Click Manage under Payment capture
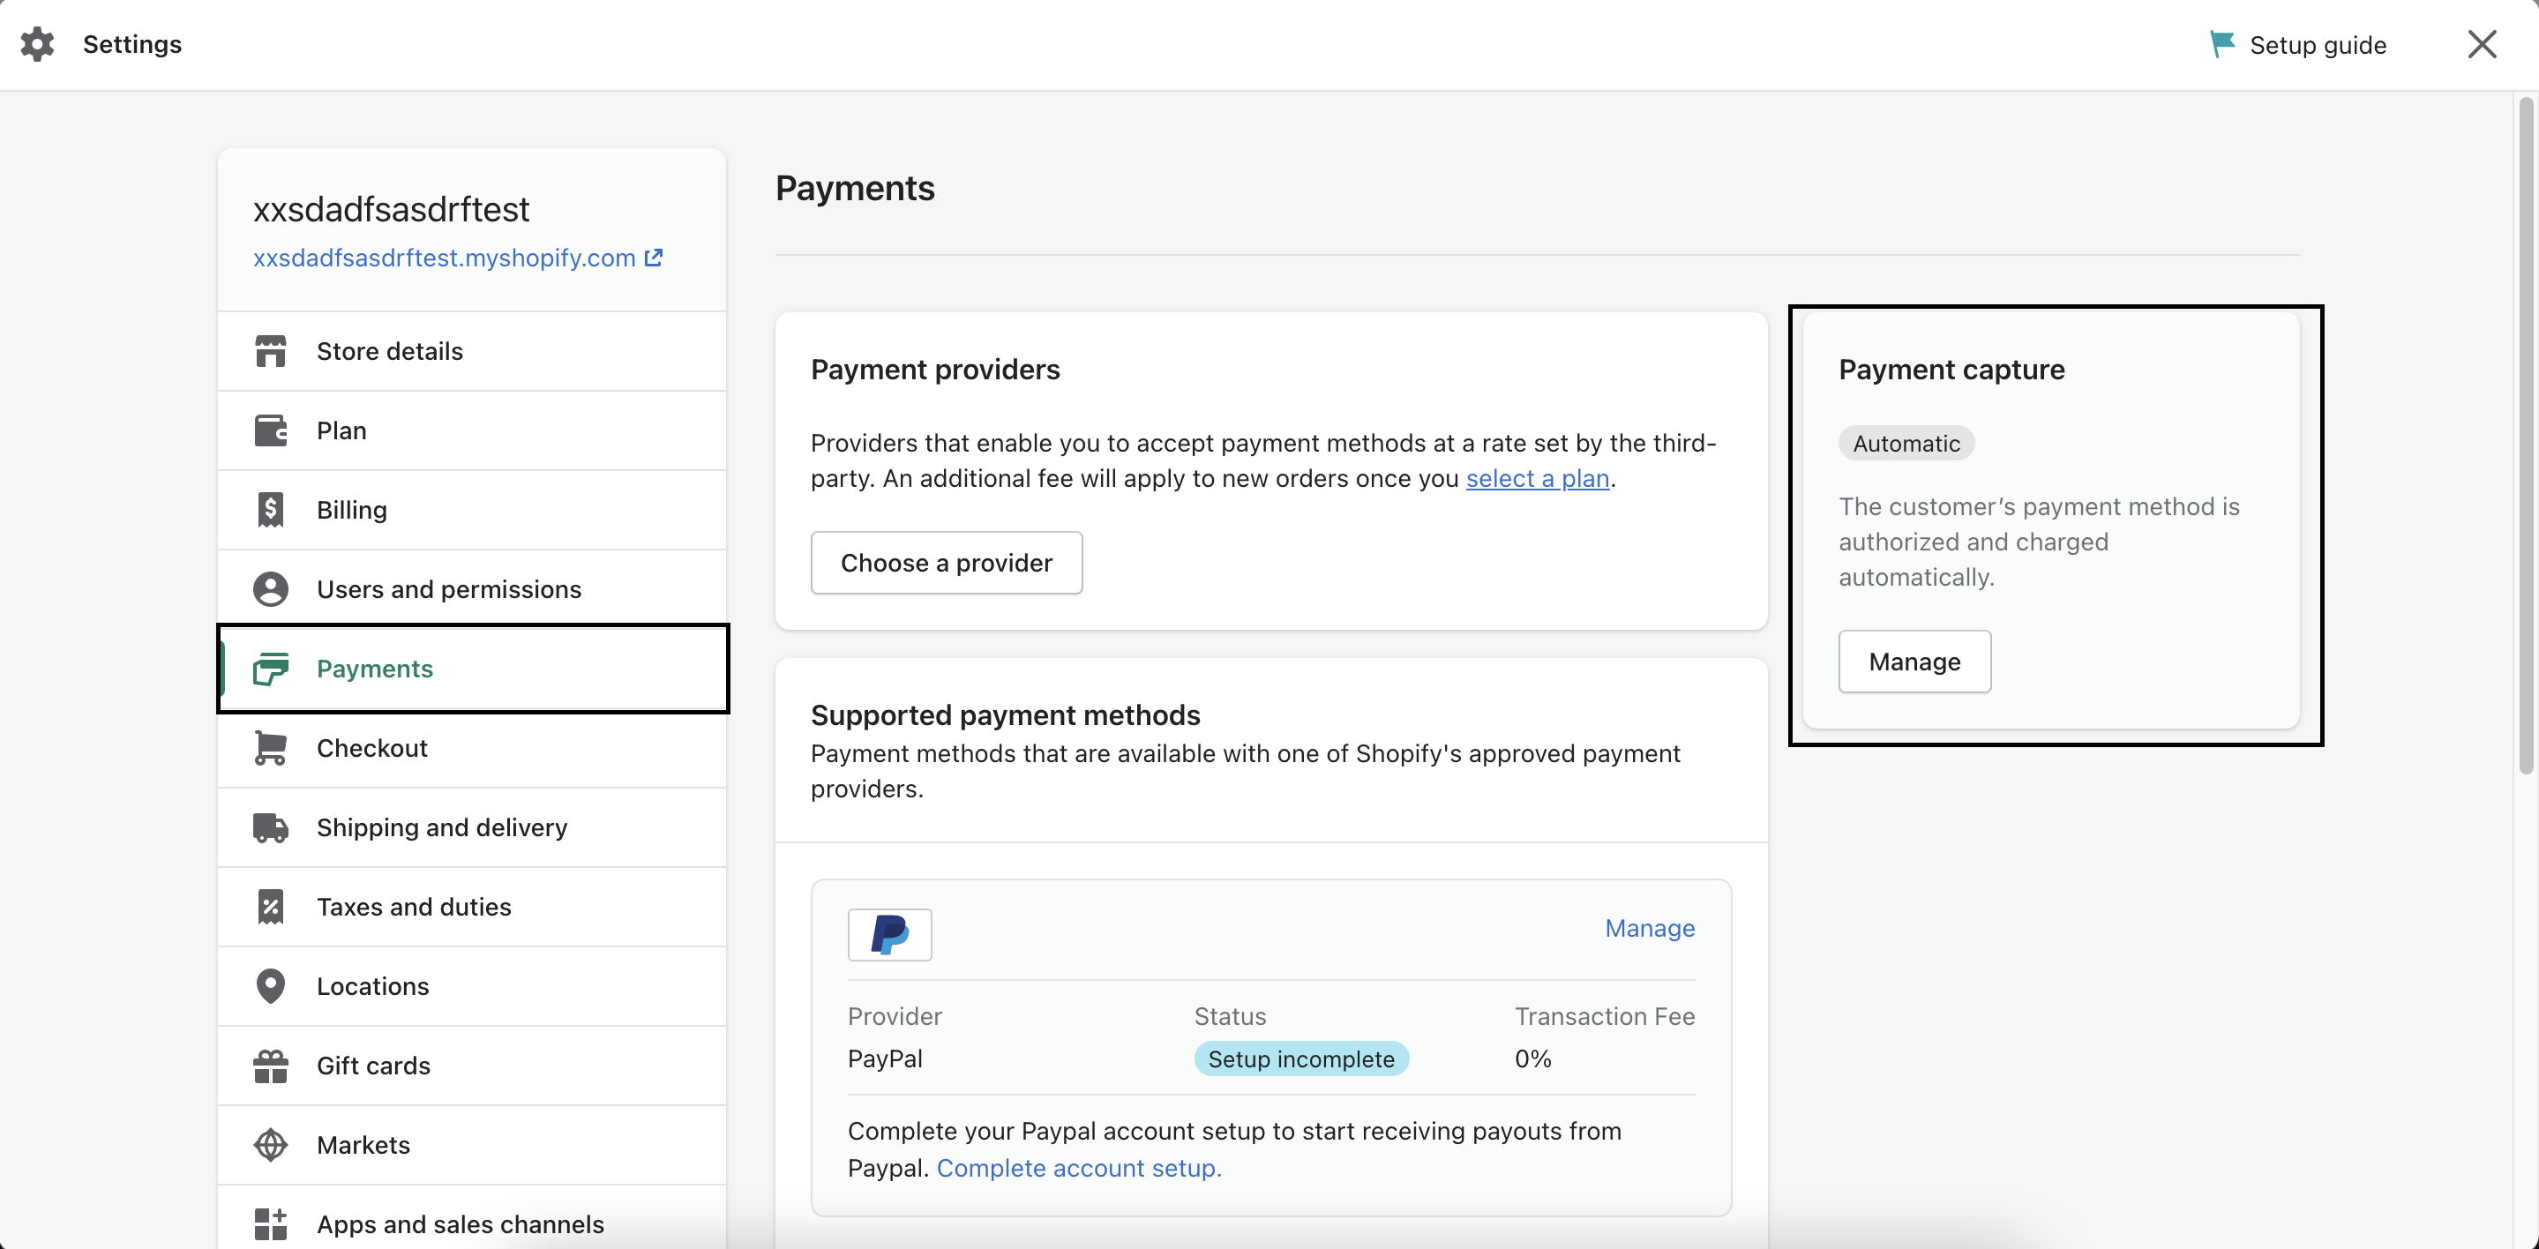This screenshot has height=1249, width=2539. point(1914,662)
